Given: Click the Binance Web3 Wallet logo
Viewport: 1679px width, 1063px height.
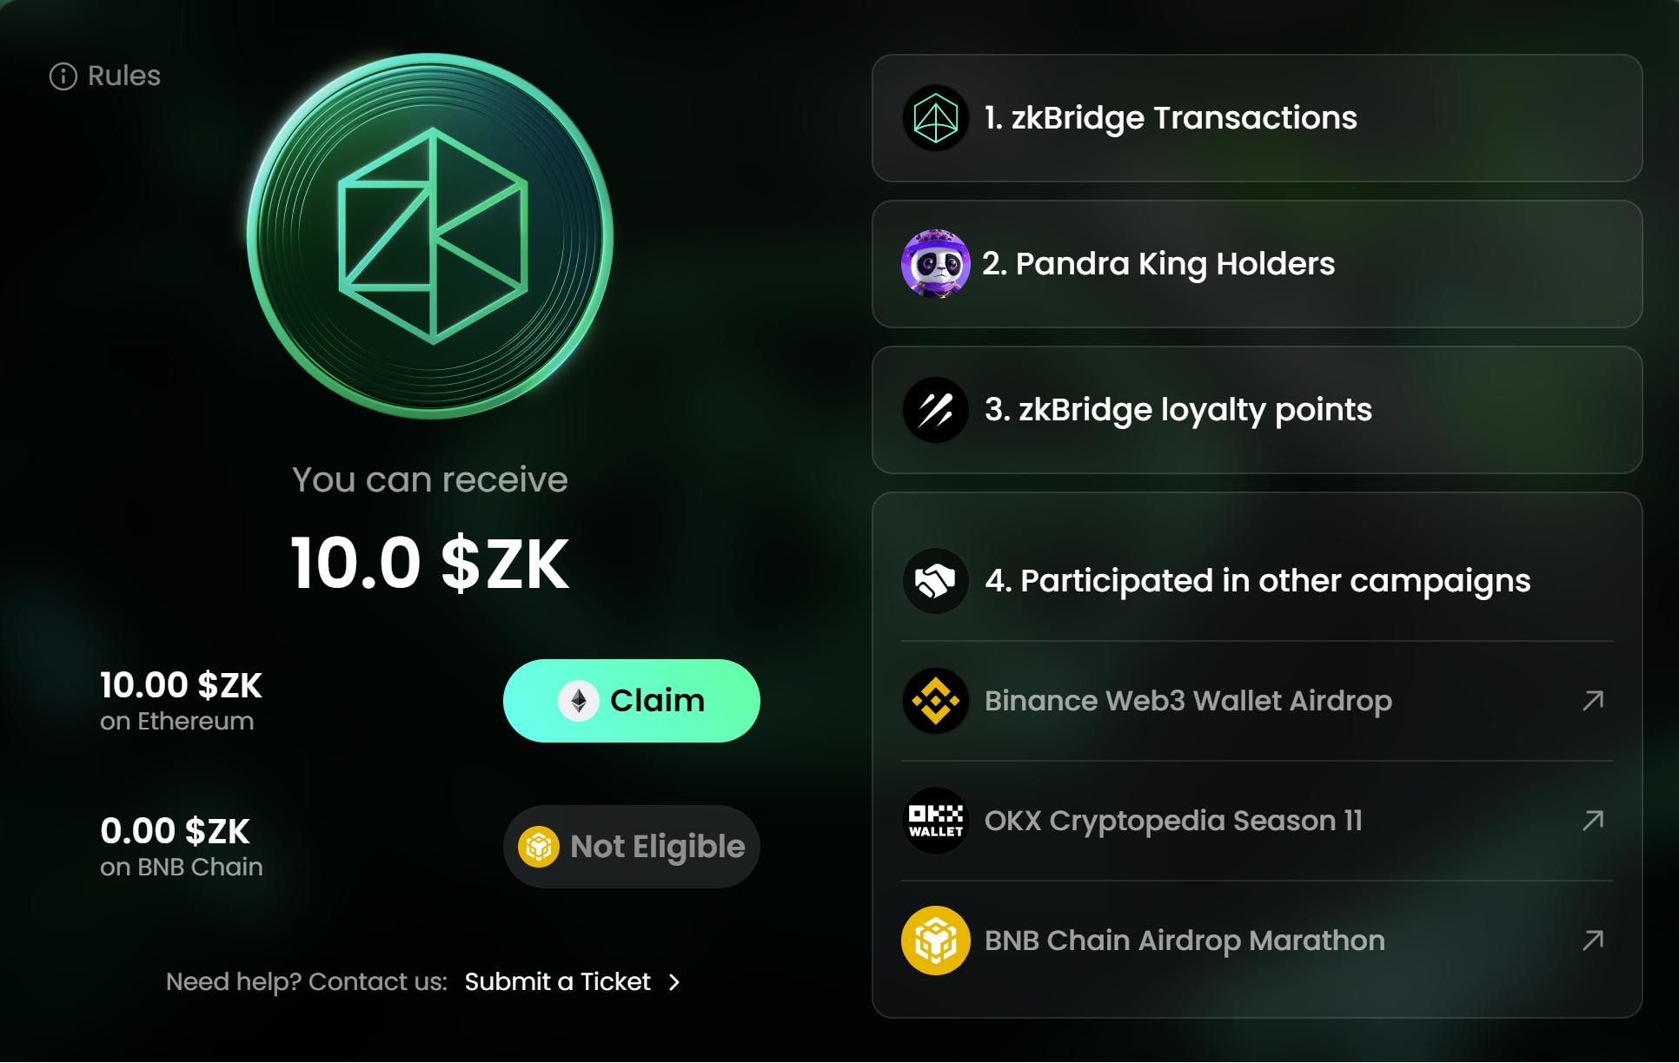Looking at the screenshot, I should pyautogui.click(x=936, y=701).
